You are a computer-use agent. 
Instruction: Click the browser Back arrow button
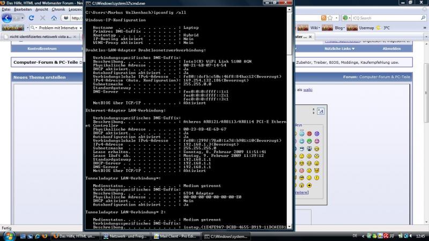[x=8, y=18]
